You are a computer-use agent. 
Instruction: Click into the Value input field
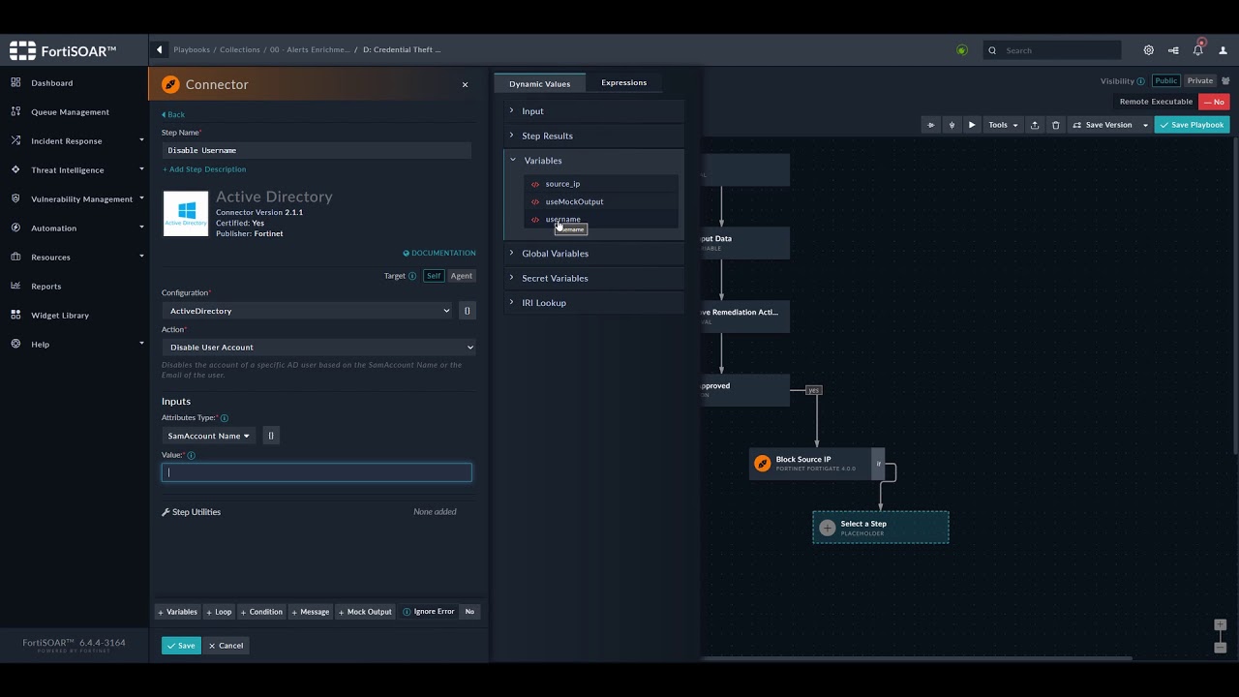click(x=317, y=472)
